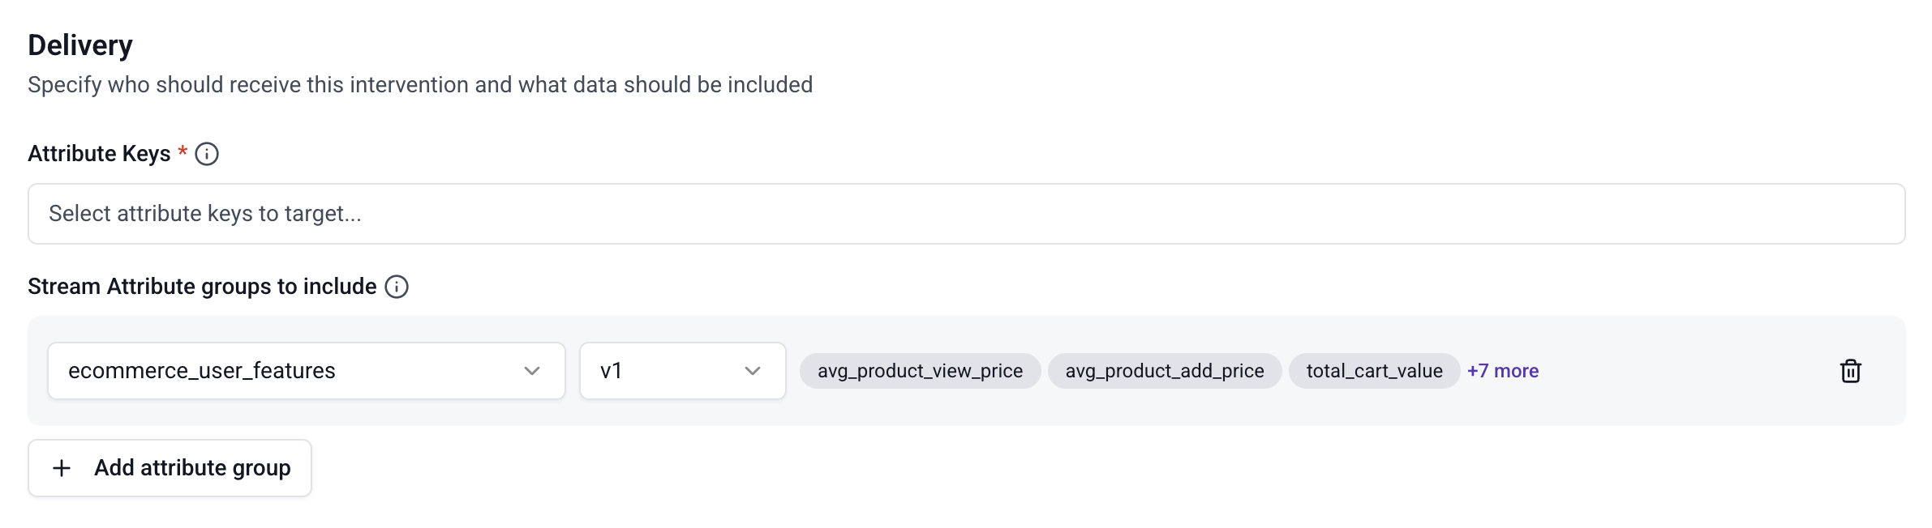Click the Delivery section heading
This screenshot has width=1932, height=528.
click(80, 45)
